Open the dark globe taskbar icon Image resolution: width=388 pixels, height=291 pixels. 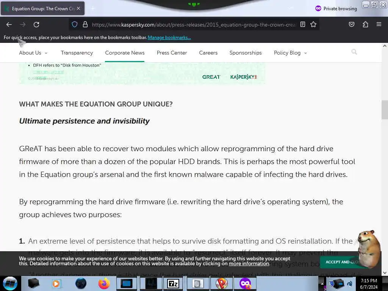[x=81, y=283]
